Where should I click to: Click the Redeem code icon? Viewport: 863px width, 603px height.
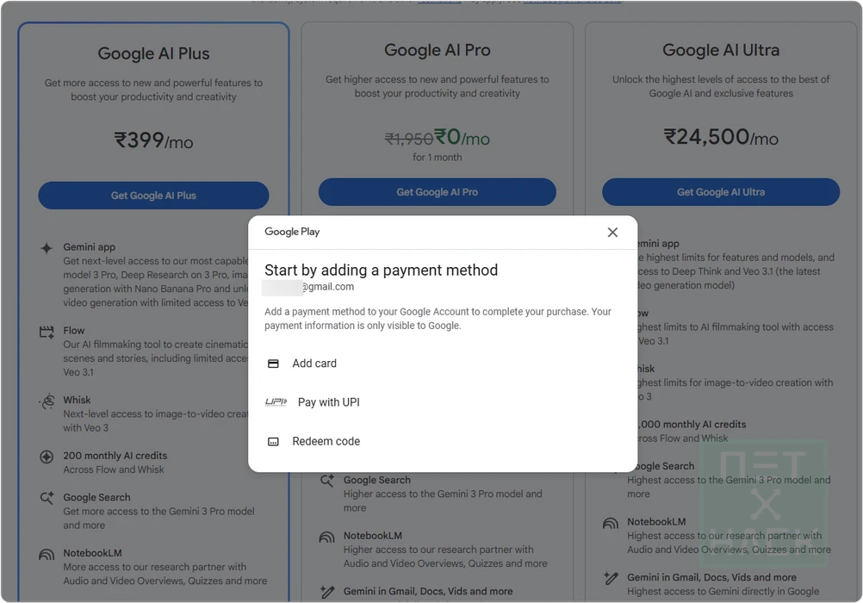[x=273, y=442]
